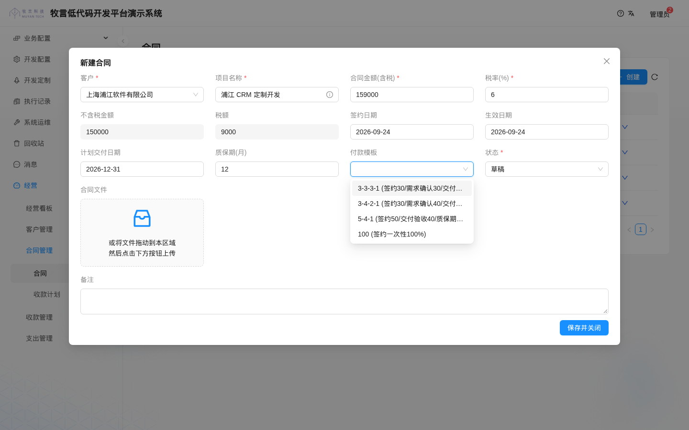Viewport: 689px width, 430px height.
Task: Click the 经营 dashboard icon
Action: [17, 185]
